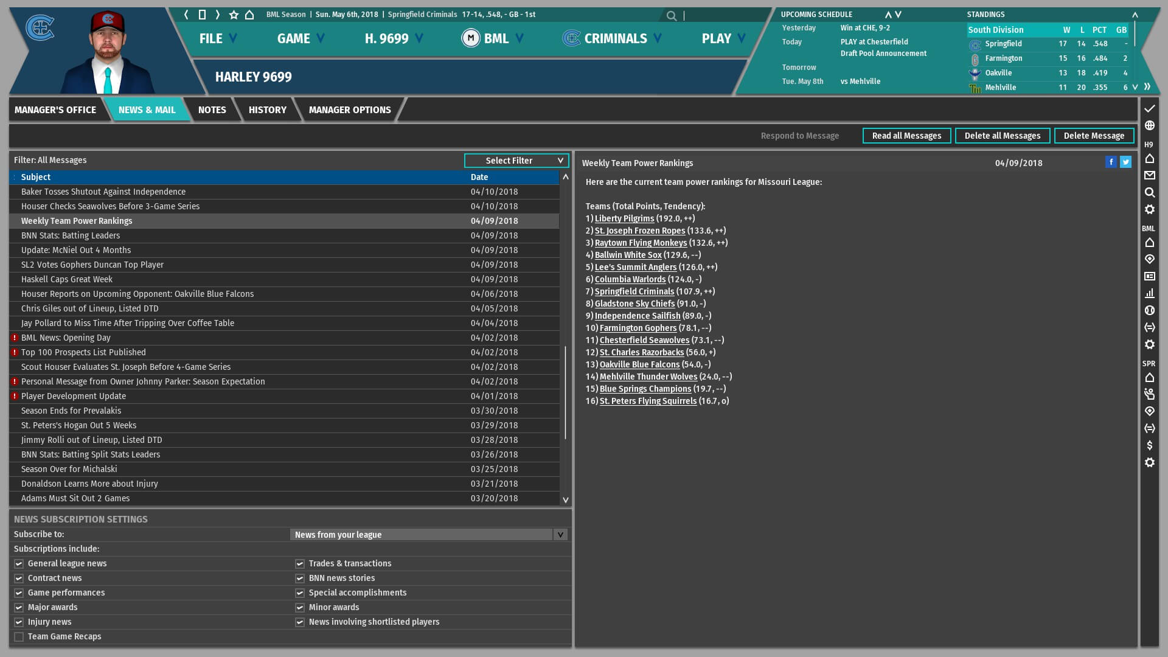Open the Select Filter dropdown
Screen dimensions: 1168x657
pos(516,161)
